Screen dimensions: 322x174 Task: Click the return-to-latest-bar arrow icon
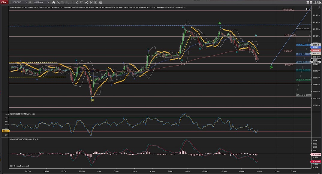(307, 9)
